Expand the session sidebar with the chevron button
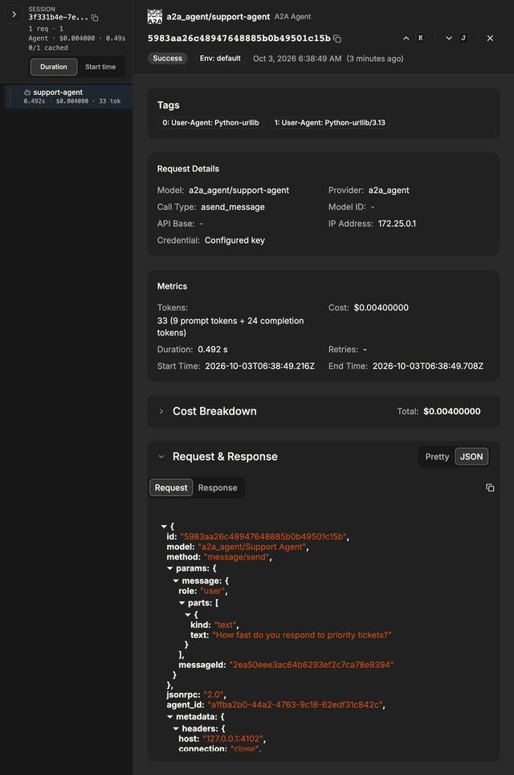This screenshot has height=775, width=514. pyautogui.click(x=14, y=14)
